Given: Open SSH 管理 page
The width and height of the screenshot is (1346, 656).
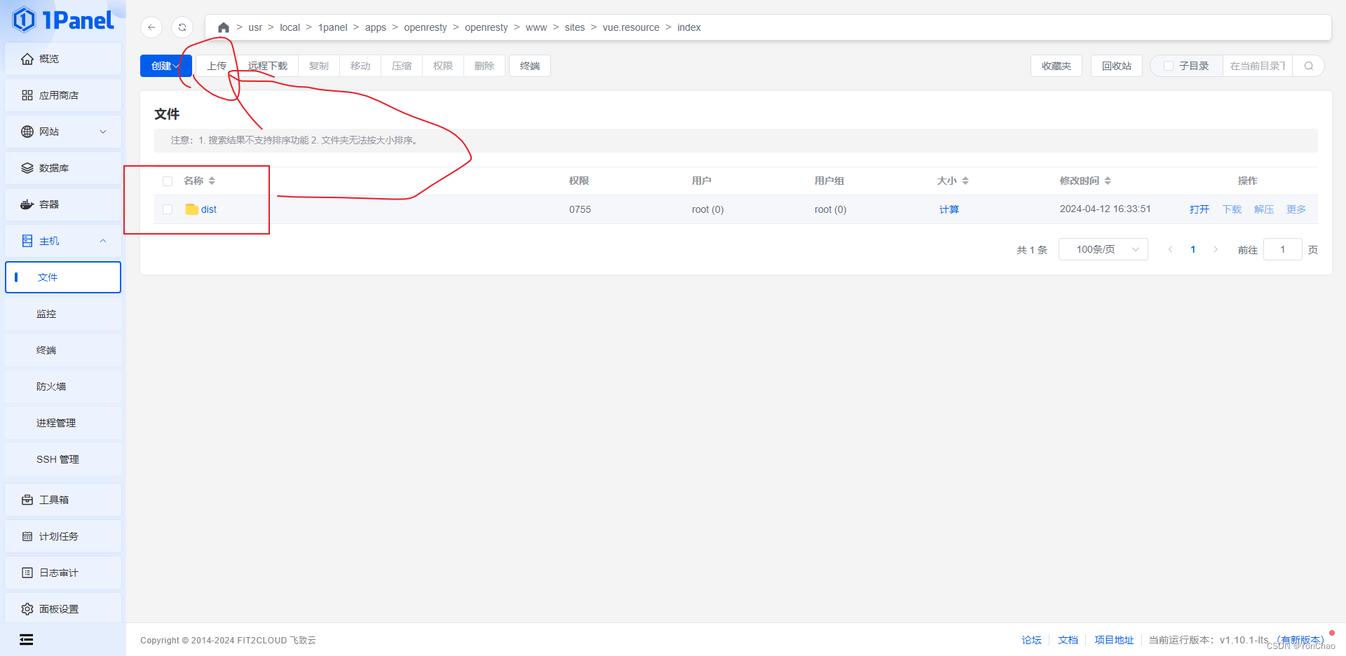Looking at the screenshot, I should [63, 459].
